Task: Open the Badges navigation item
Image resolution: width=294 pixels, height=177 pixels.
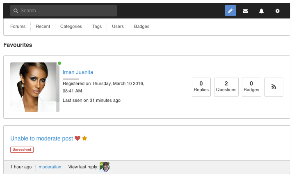Action: point(142,26)
